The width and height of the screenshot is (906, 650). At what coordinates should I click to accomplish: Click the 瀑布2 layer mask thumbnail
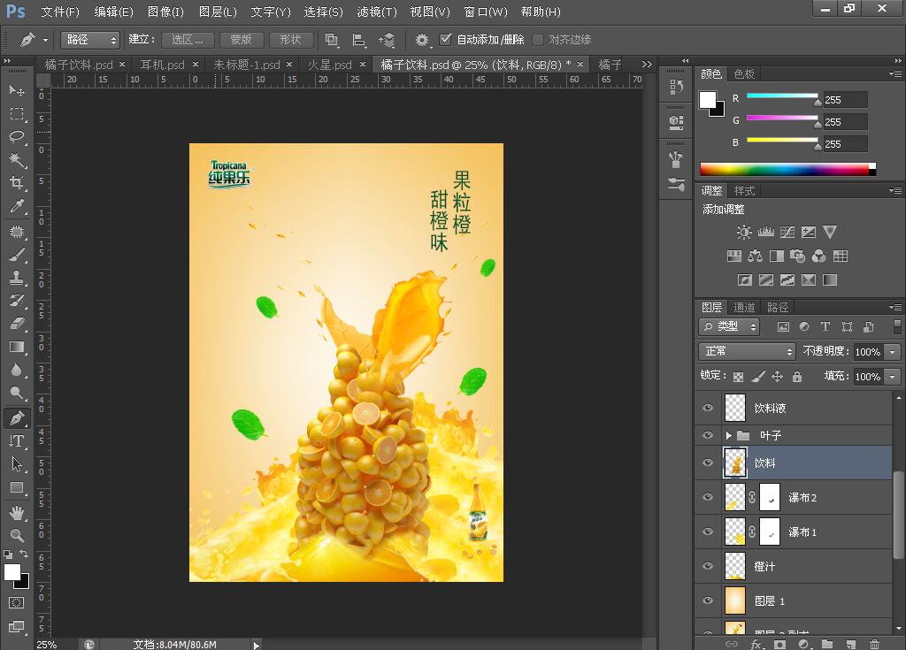[x=770, y=497]
